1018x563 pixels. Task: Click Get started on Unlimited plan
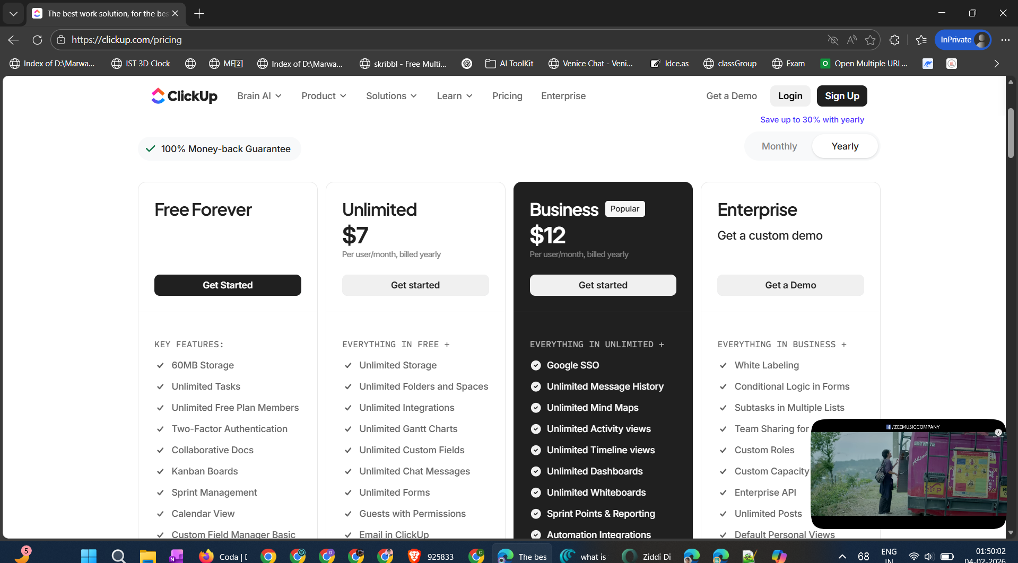point(415,285)
